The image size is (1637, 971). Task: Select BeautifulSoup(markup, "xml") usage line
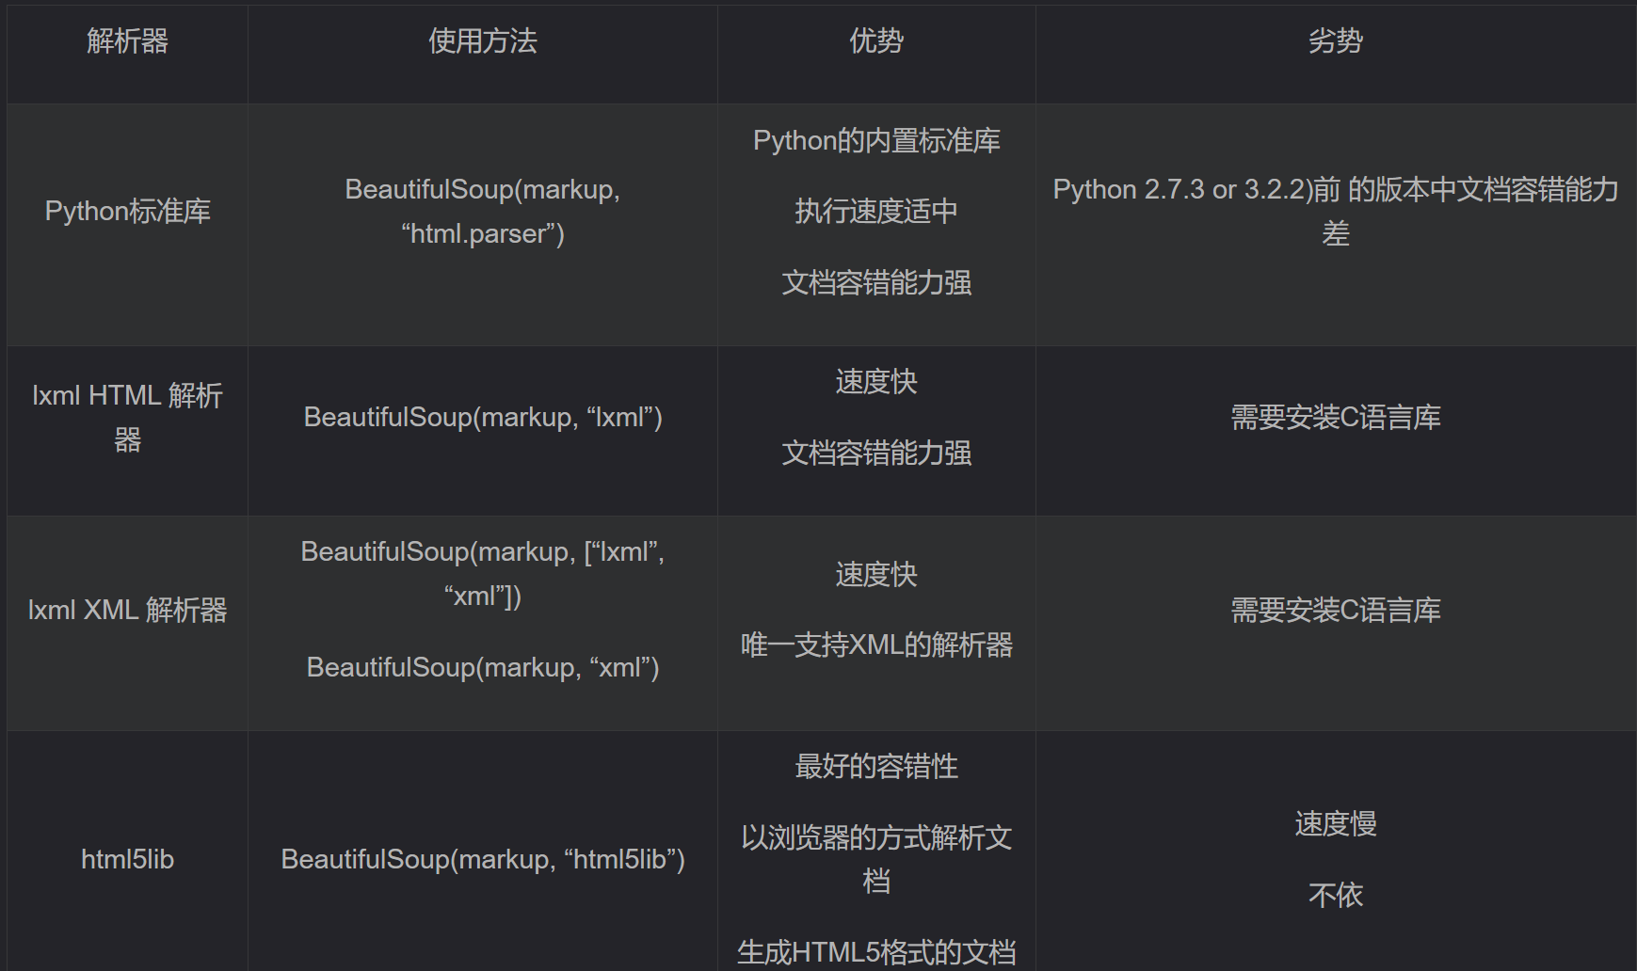click(482, 668)
